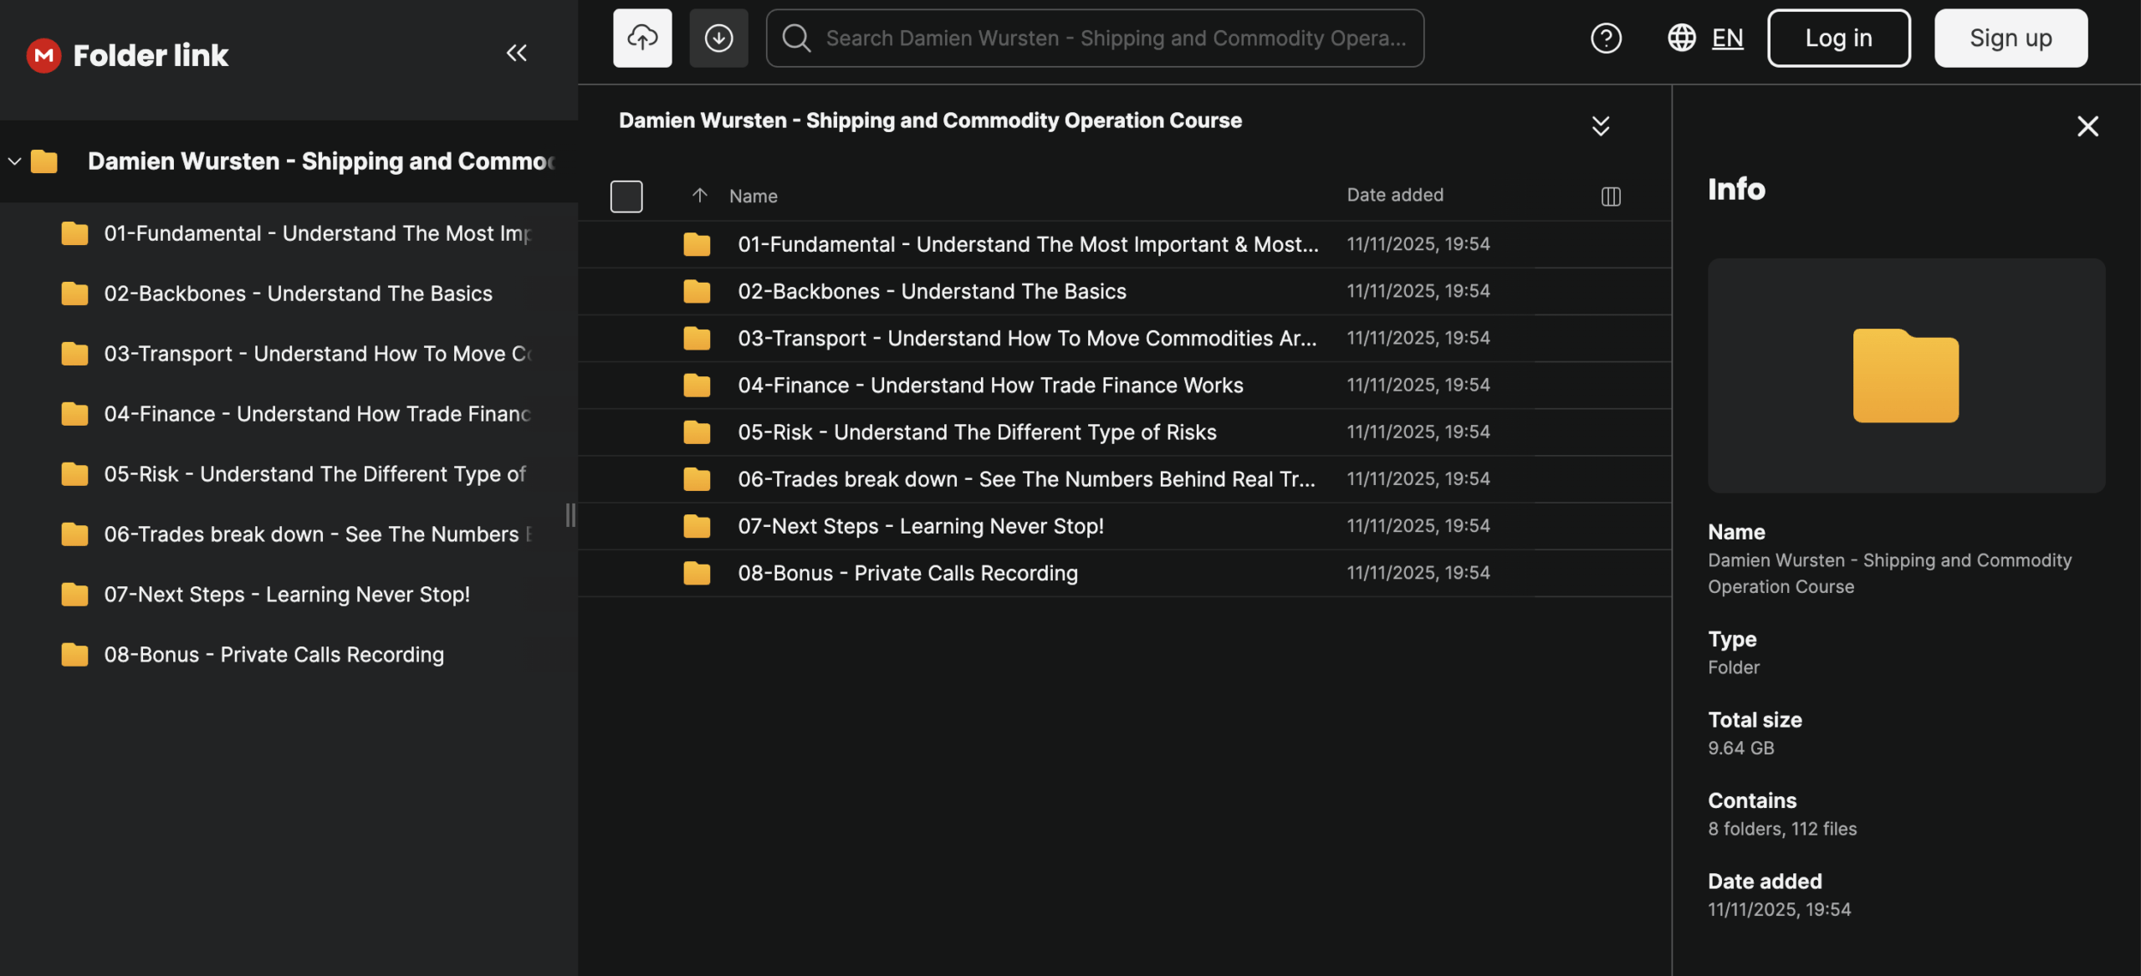Click the MEGA logo icon
The image size is (2141, 976).
[x=43, y=55]
